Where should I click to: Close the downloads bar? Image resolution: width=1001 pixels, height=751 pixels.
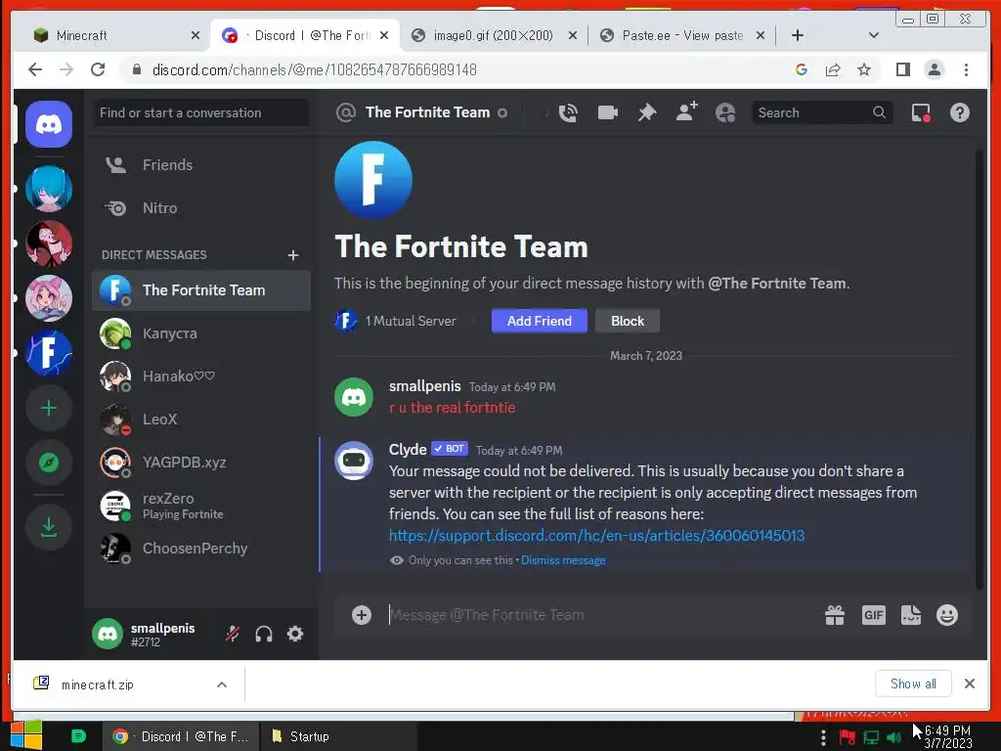coord(969,684)
